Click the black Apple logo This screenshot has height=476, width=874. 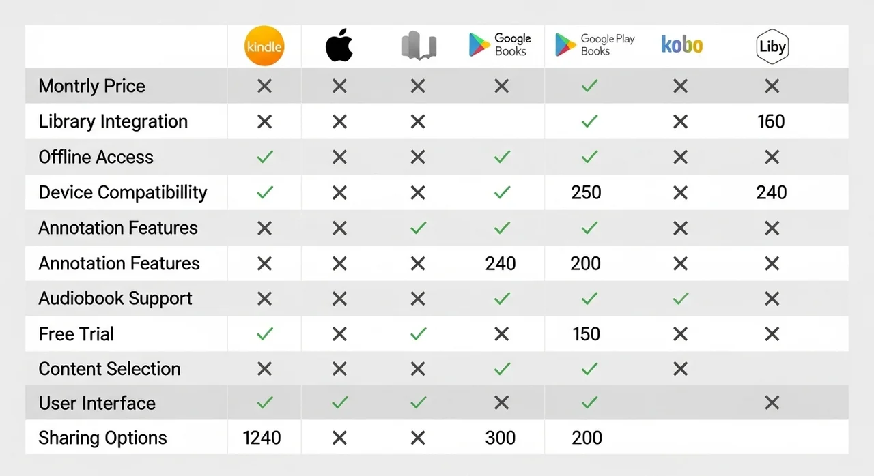pyautogui.click(x=339, y=46)
